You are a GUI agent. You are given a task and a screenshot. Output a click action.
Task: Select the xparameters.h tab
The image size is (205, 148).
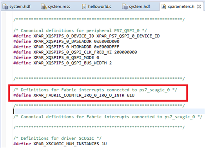tap(181, 7)
